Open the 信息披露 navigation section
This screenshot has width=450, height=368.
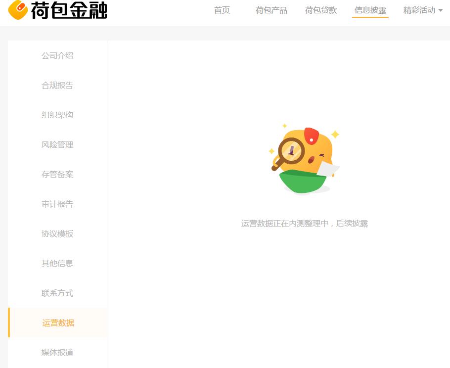(370, 9)
